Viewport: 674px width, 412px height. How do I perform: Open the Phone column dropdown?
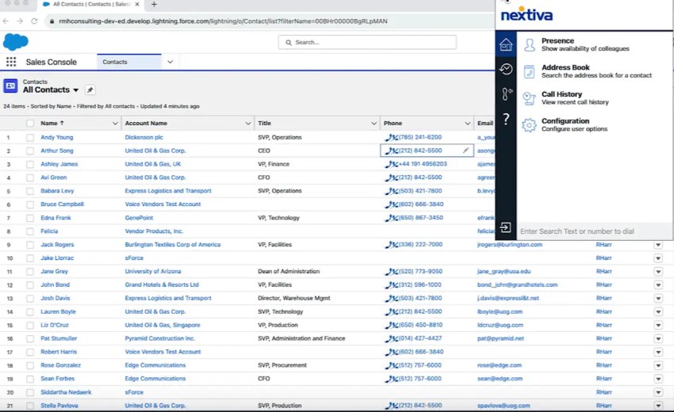click(x=468, y=124)
